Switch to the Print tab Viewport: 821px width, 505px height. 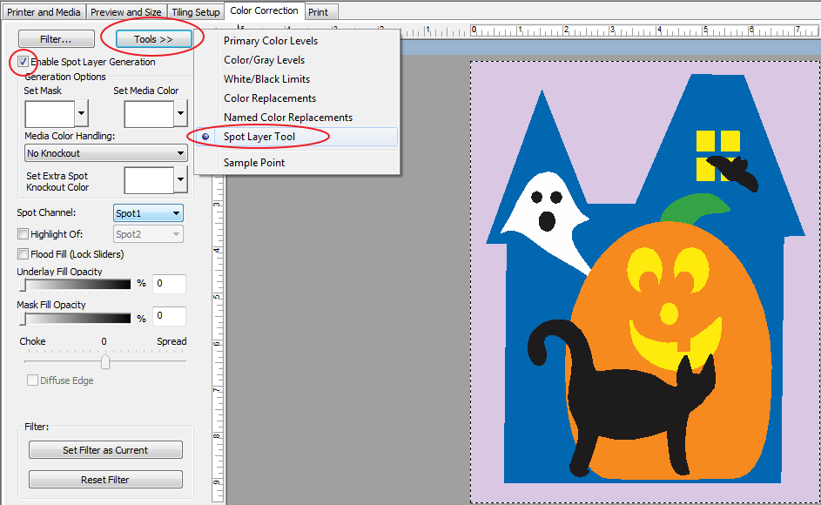319,12
